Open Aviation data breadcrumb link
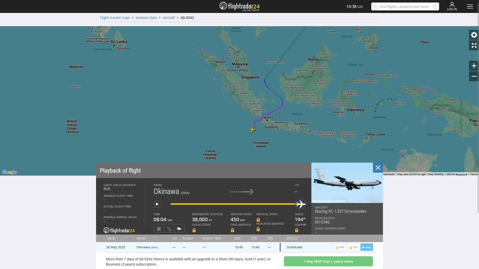Screen dimensions: 479x269 coord(146,18)
